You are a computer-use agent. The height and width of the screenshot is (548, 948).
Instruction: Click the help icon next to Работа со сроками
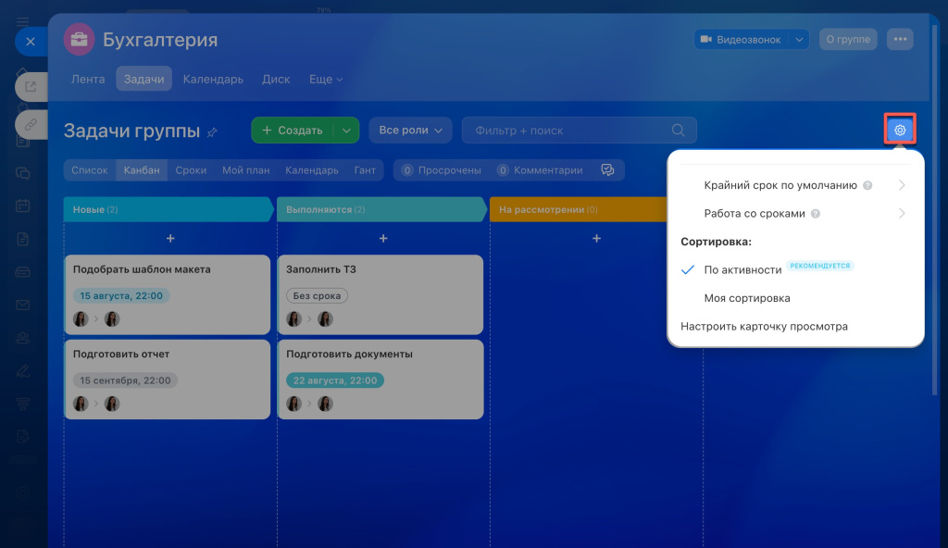pyautogui.click(x=815, y=214)
